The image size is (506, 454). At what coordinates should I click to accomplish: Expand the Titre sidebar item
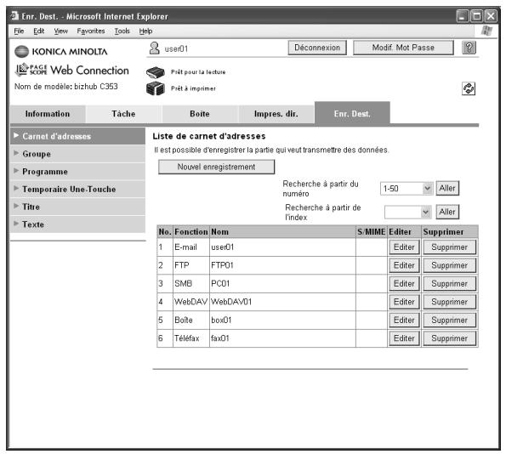click(77, 207)
